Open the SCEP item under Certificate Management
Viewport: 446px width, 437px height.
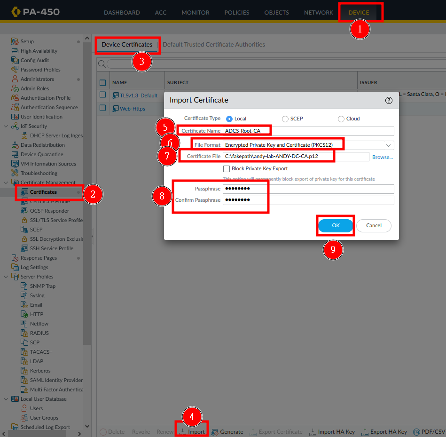[36, 230]
